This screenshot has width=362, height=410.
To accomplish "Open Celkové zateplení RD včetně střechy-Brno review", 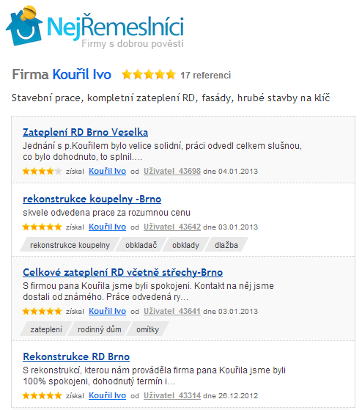I will (123, 272).
